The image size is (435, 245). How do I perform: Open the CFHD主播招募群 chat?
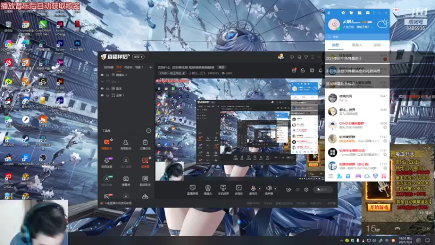click(357, 125)
